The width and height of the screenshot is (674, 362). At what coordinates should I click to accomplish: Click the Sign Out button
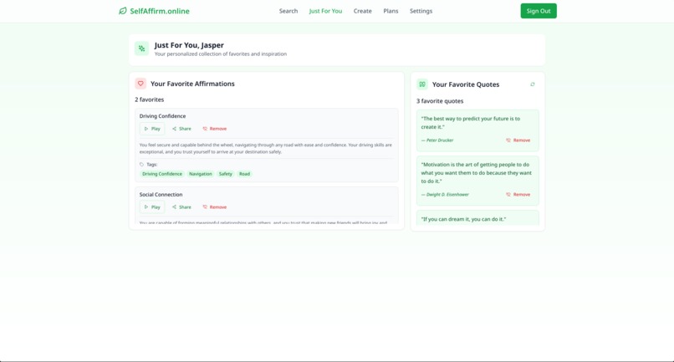(x=539, y=11)
